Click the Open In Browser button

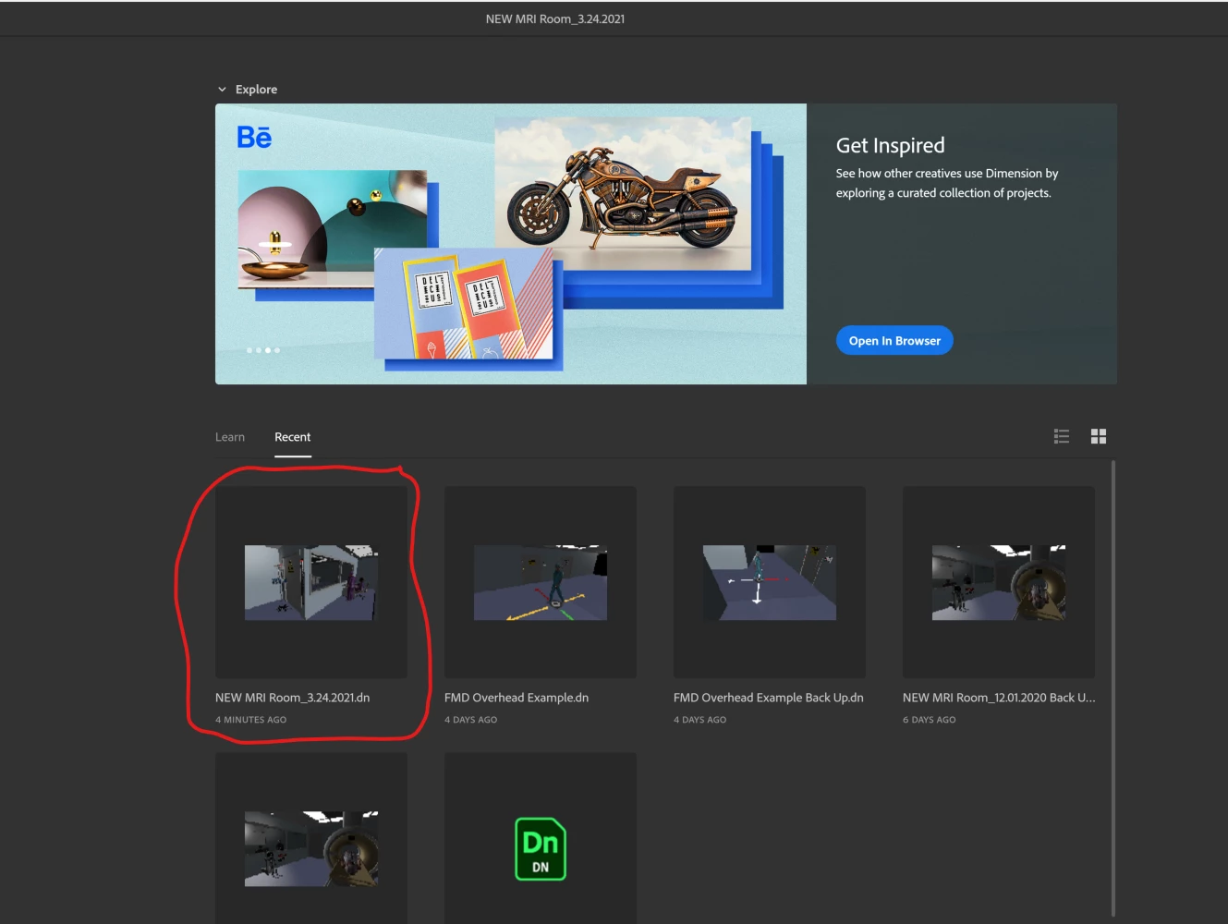894,340
